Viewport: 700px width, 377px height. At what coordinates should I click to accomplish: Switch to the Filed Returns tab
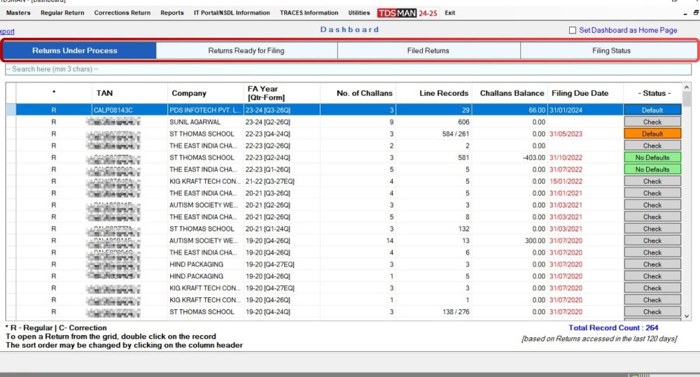[428, 50]
